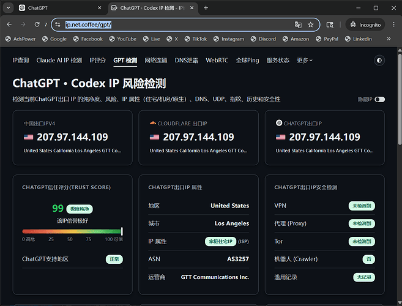The width and height of the screenshot is (402, 306).
Task: Show more bookmarks via double chevron
Action: pyautogui.click(x=389, y=39)
